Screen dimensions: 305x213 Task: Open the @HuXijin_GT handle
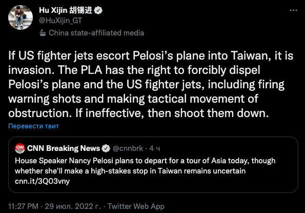(60, 21)
